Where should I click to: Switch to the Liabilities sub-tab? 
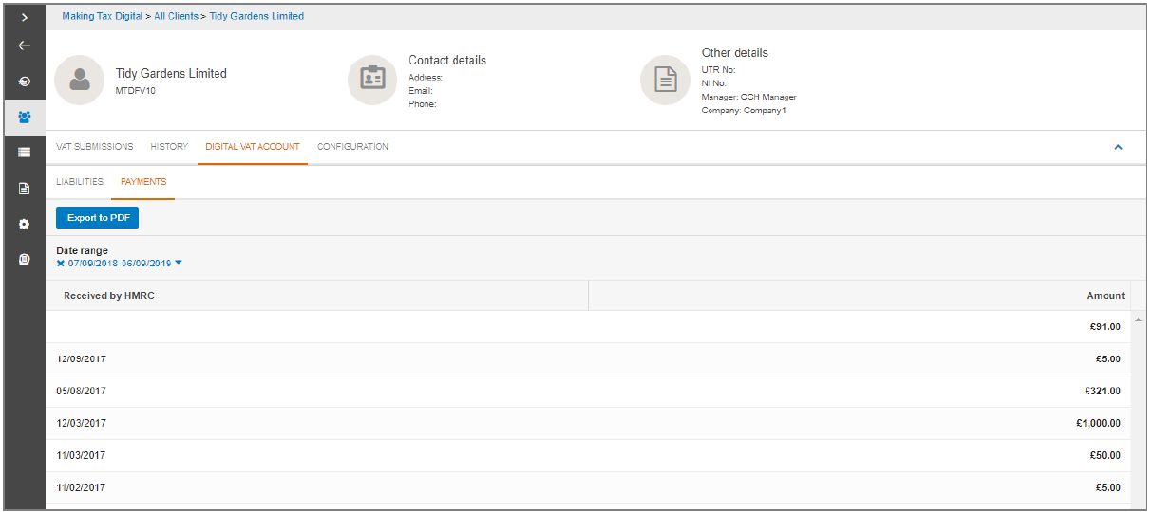tap(80, 182)
